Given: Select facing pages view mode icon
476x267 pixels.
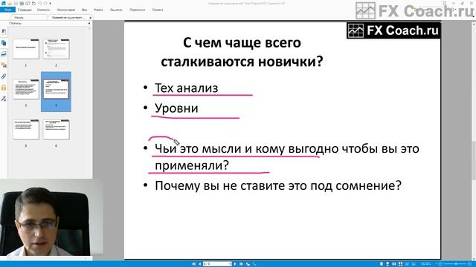Looking at the screenshot, I should click(393, 264).
